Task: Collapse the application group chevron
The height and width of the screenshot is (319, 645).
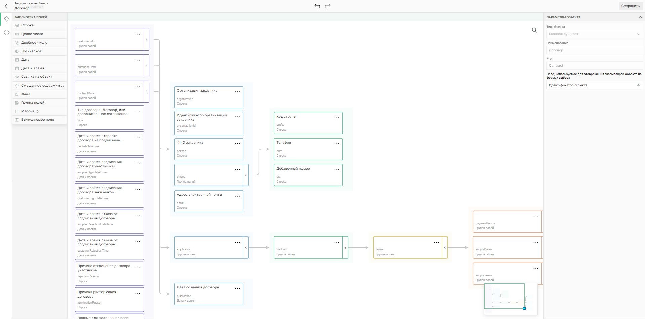Action: [x=246, y=248]
